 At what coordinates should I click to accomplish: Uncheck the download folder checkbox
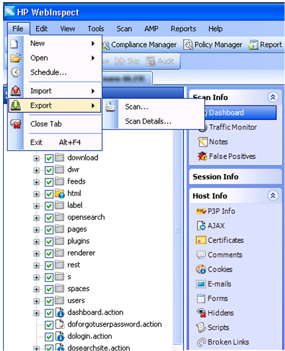[x=49, y=158]
